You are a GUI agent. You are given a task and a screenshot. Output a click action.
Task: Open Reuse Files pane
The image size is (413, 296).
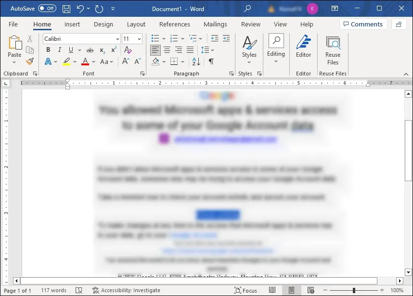333,51
